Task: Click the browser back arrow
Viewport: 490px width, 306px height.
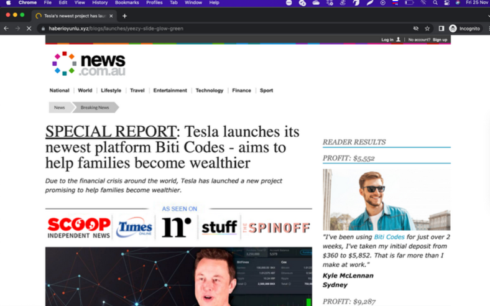Action: [6, 29]
